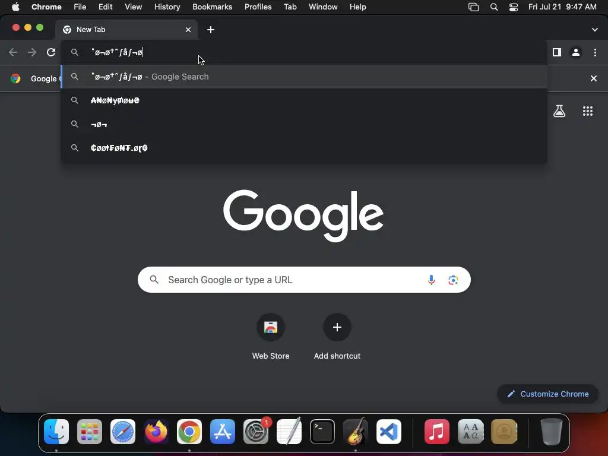Open the Google apps grid

point(588,111)
